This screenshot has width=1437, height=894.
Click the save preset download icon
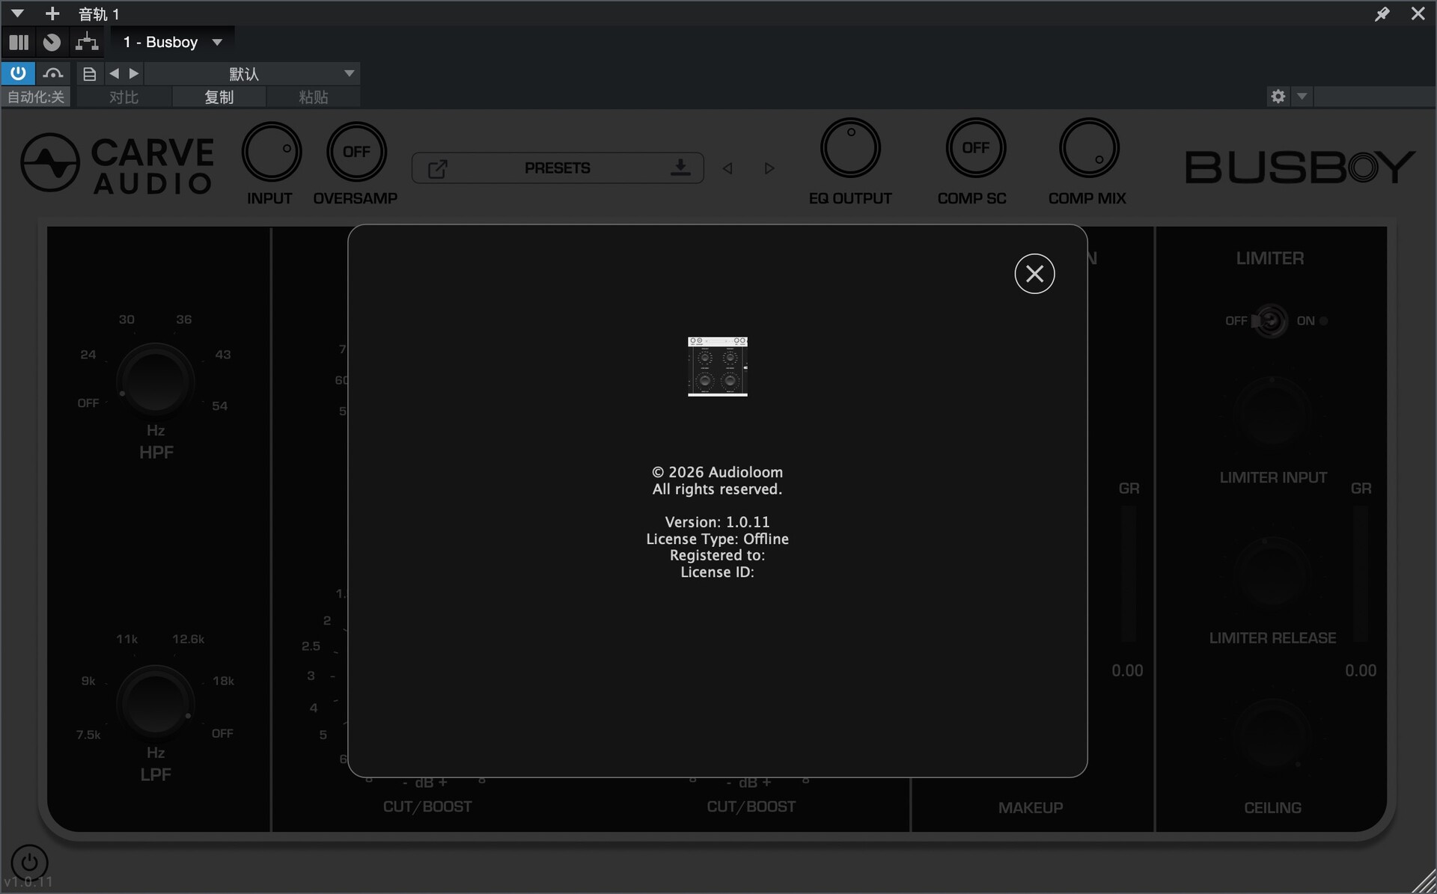(680, 168)
